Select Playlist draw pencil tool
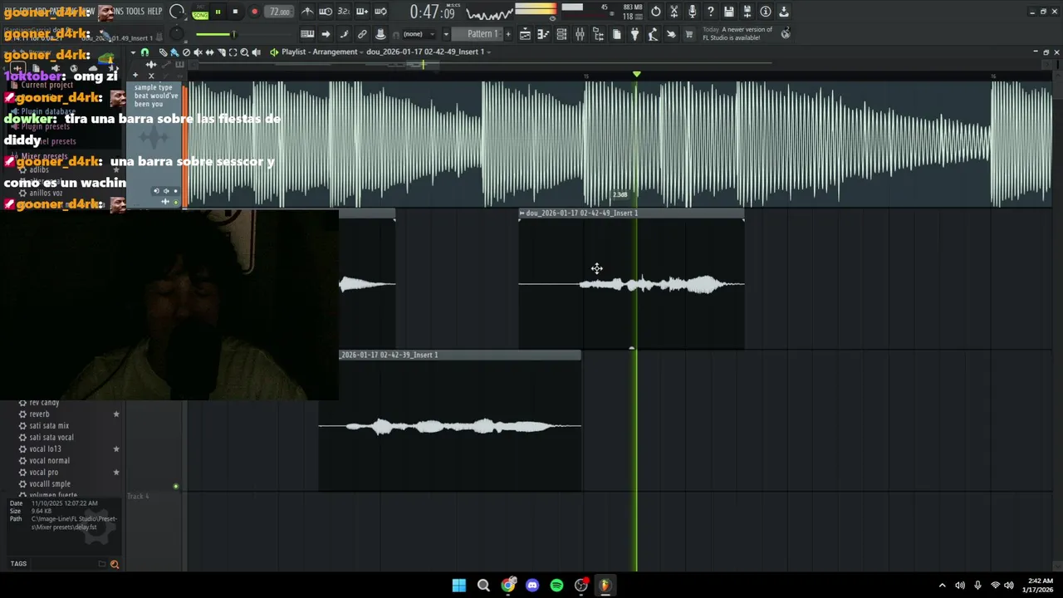 click(x=163, y=52)
